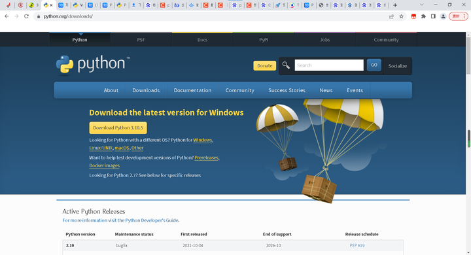Select the PSF top navigation tab
The image size is (471, 255).
coord(141,40)
